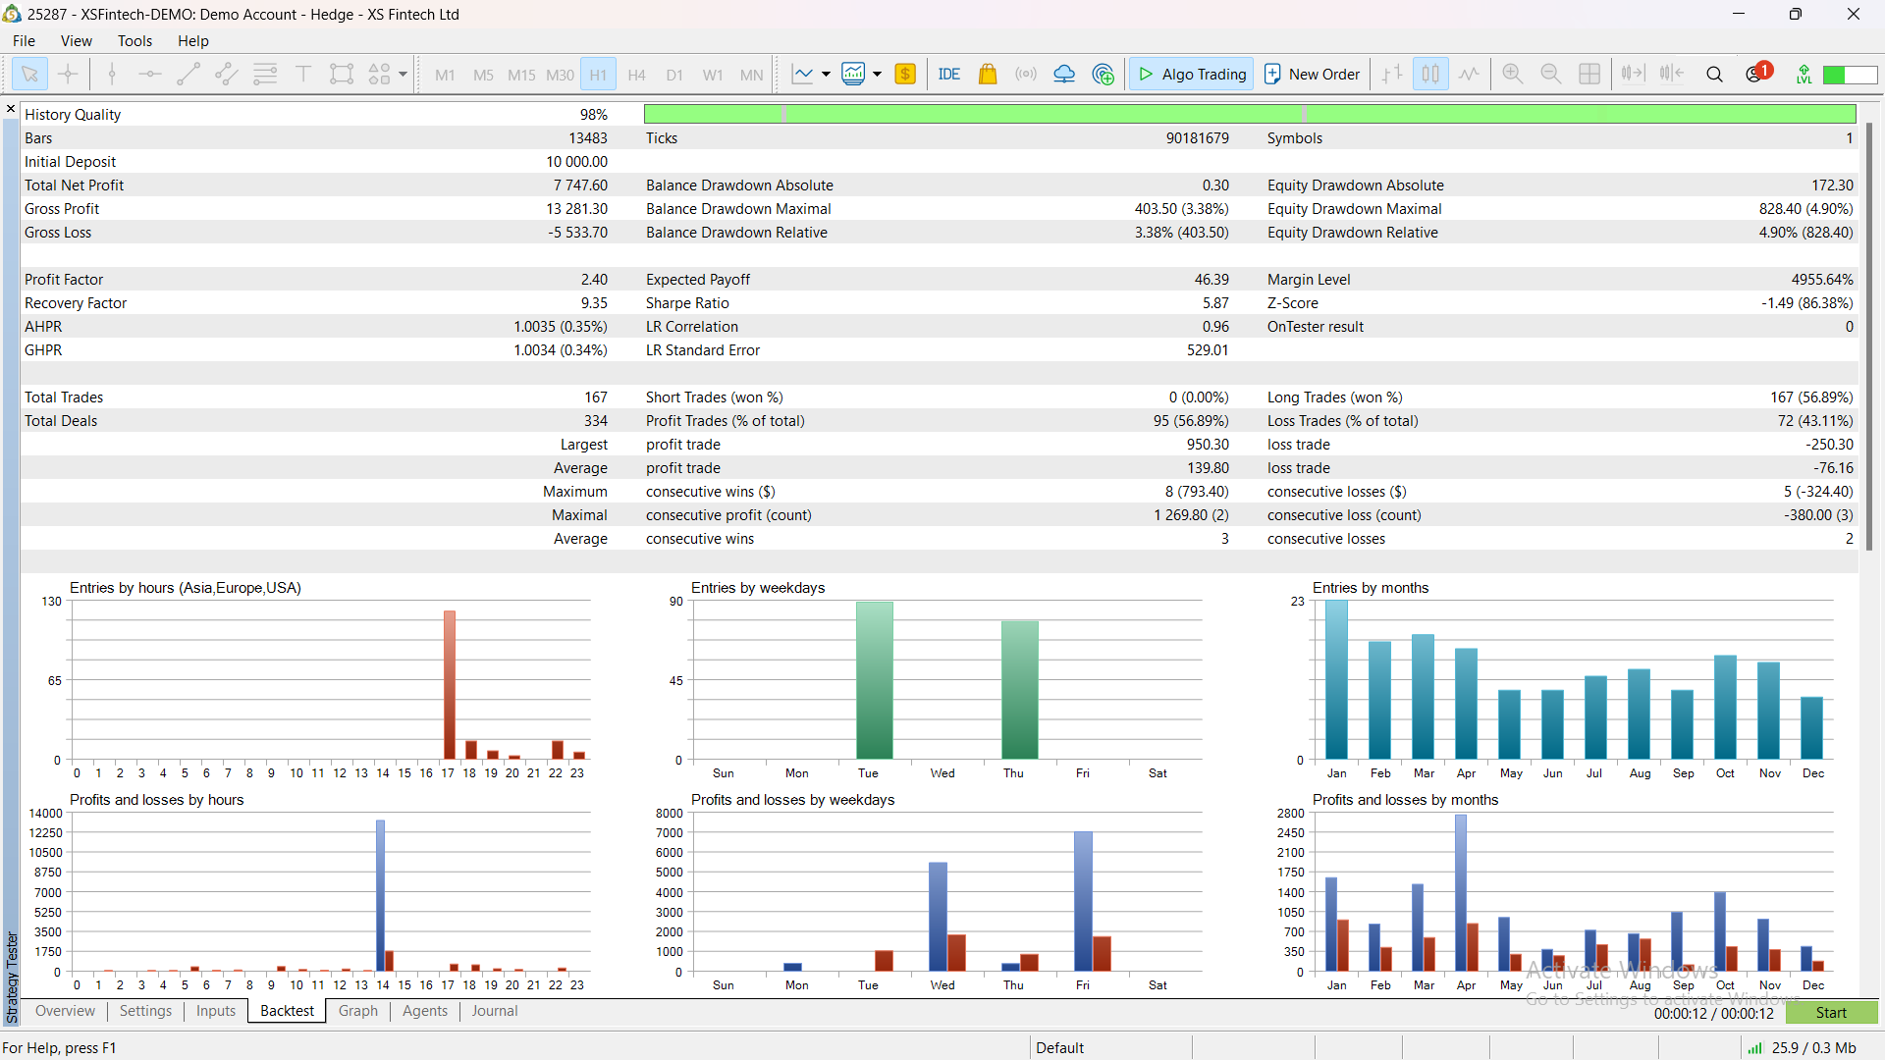Image resolution: width=1885 pixels, height=1060 pixels.
Task: Select the rectangle shape tool
Action: [342, 74]
